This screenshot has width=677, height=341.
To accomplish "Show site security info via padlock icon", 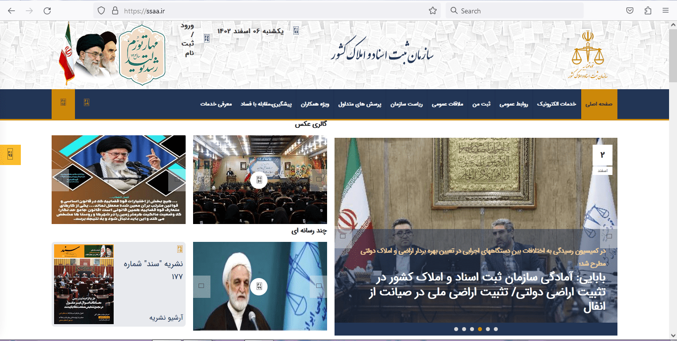I will pyautogui.click(x=115, y=11).
